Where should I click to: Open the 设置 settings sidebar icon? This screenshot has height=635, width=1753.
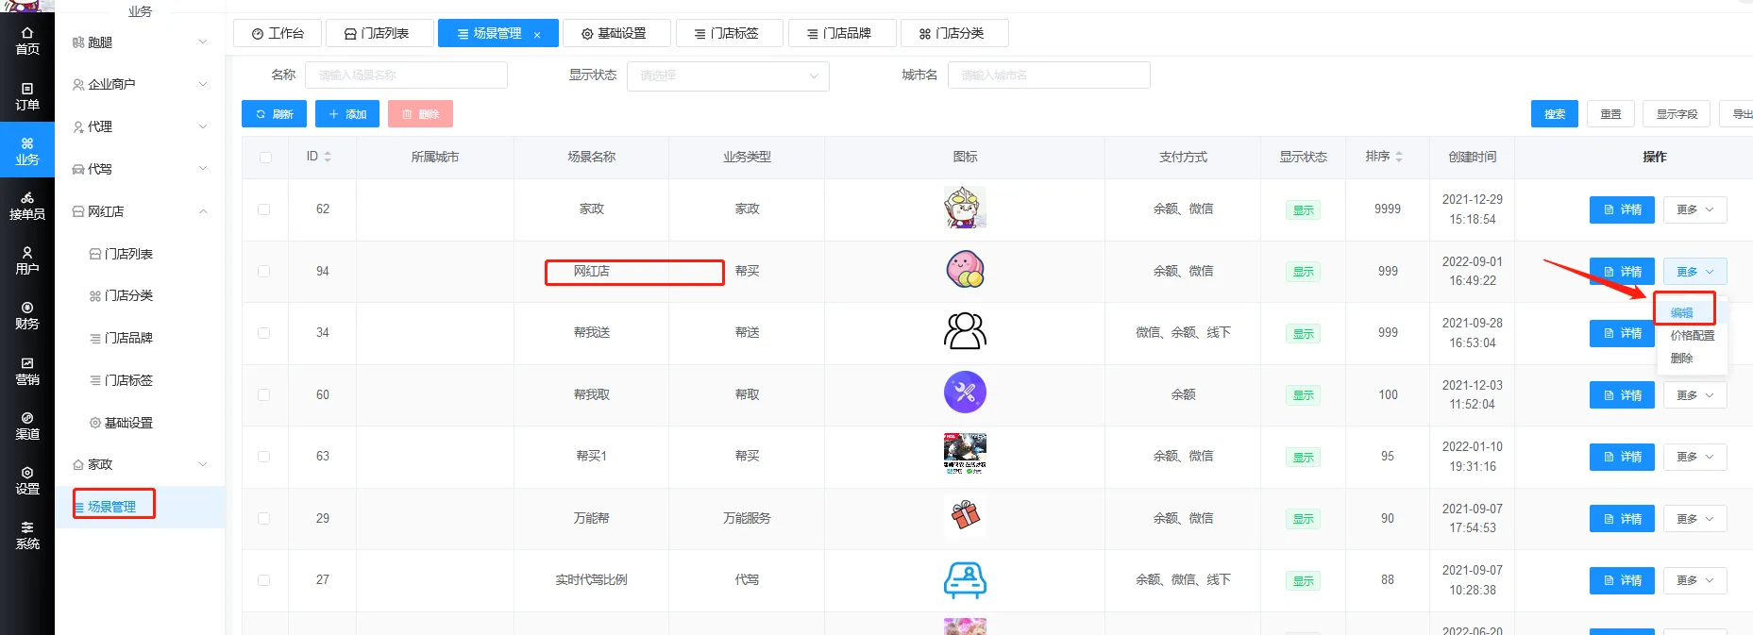(27, 480)
